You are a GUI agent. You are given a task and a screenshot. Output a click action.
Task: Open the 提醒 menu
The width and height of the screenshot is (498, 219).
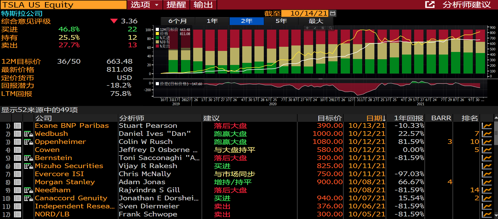(x=176, y=5)
